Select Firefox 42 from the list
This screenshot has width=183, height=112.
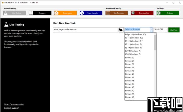point(139,91)
